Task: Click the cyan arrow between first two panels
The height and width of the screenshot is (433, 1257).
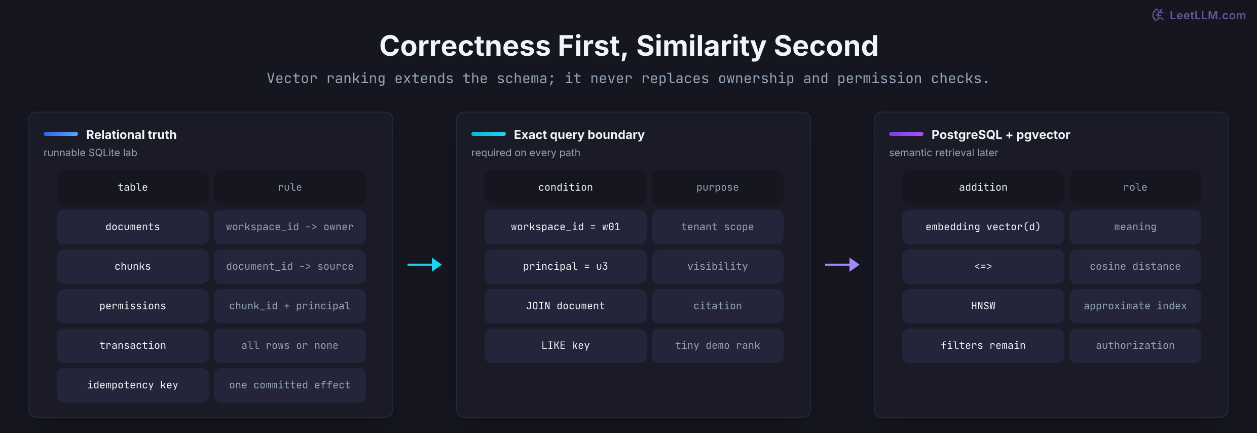Action: pyautogui.click(x=425, y=265)
